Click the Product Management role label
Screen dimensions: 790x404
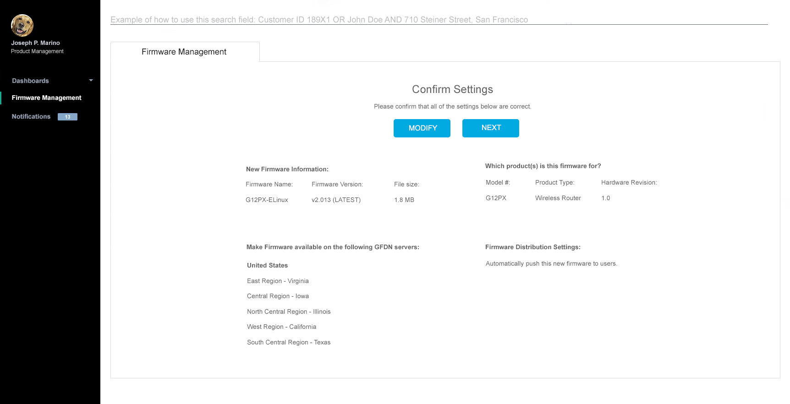tap(37, 51)
